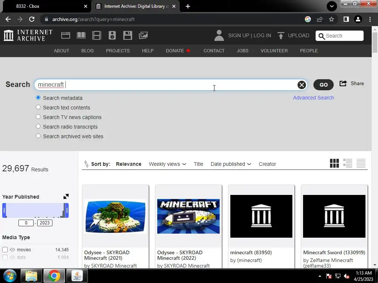Click the GO search button
Viewport: 378px width, 283px height.
[323, 85]
